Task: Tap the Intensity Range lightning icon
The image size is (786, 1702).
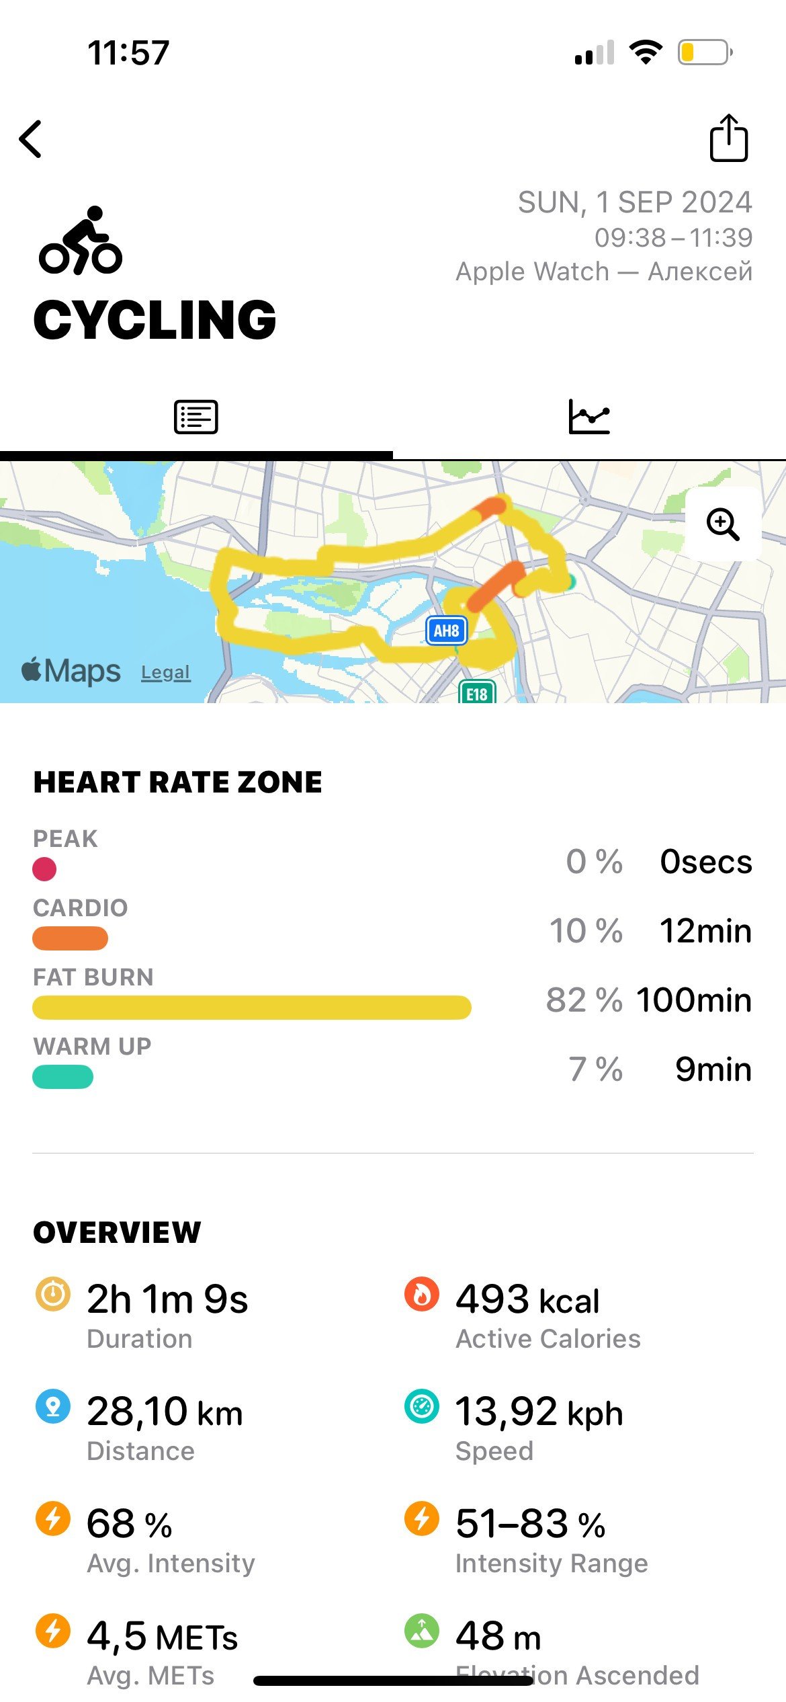Action: 422,1518
